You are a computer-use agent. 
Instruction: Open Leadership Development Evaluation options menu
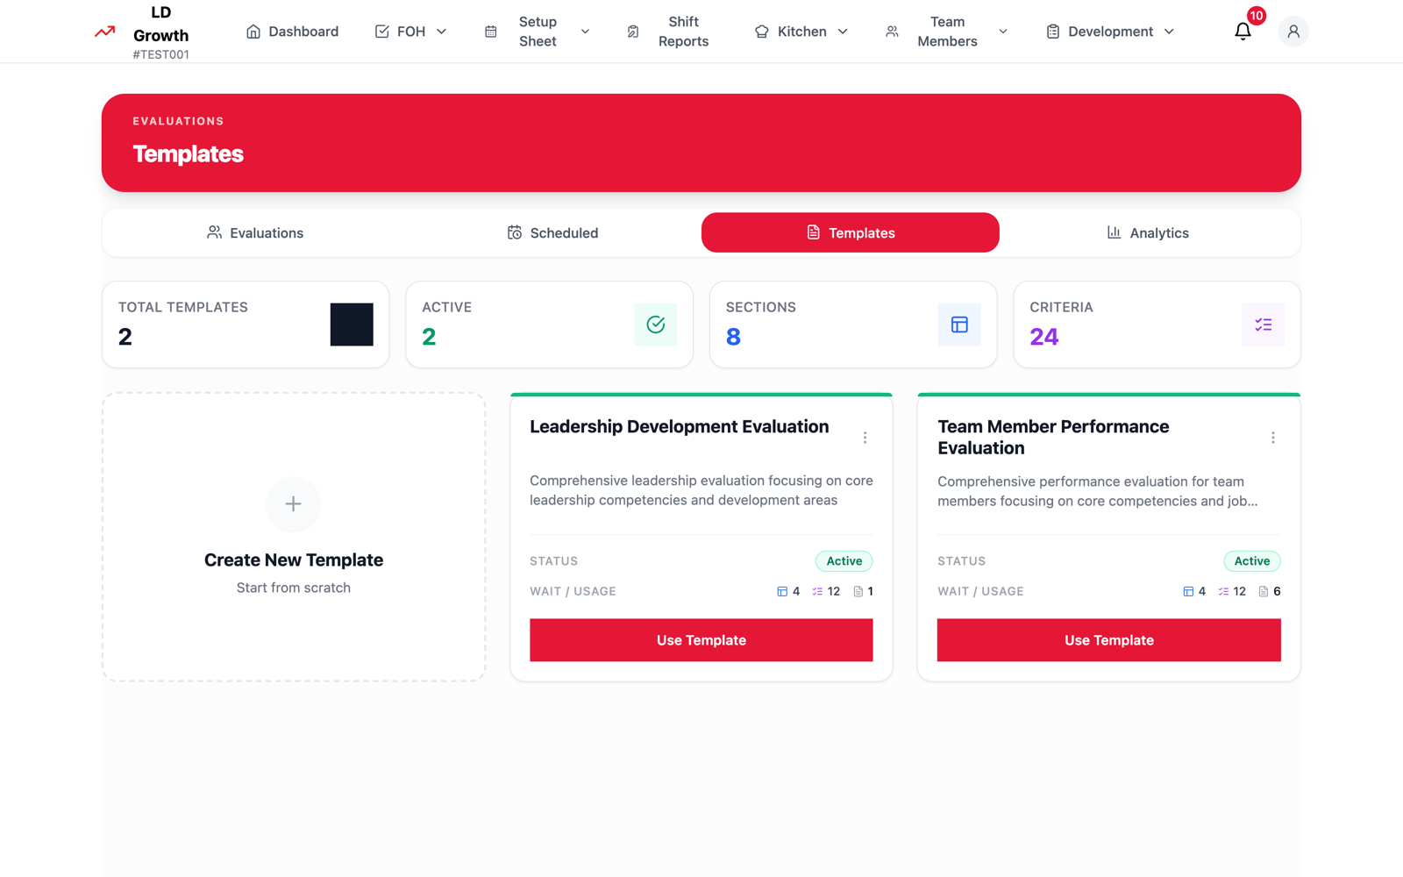865,438
